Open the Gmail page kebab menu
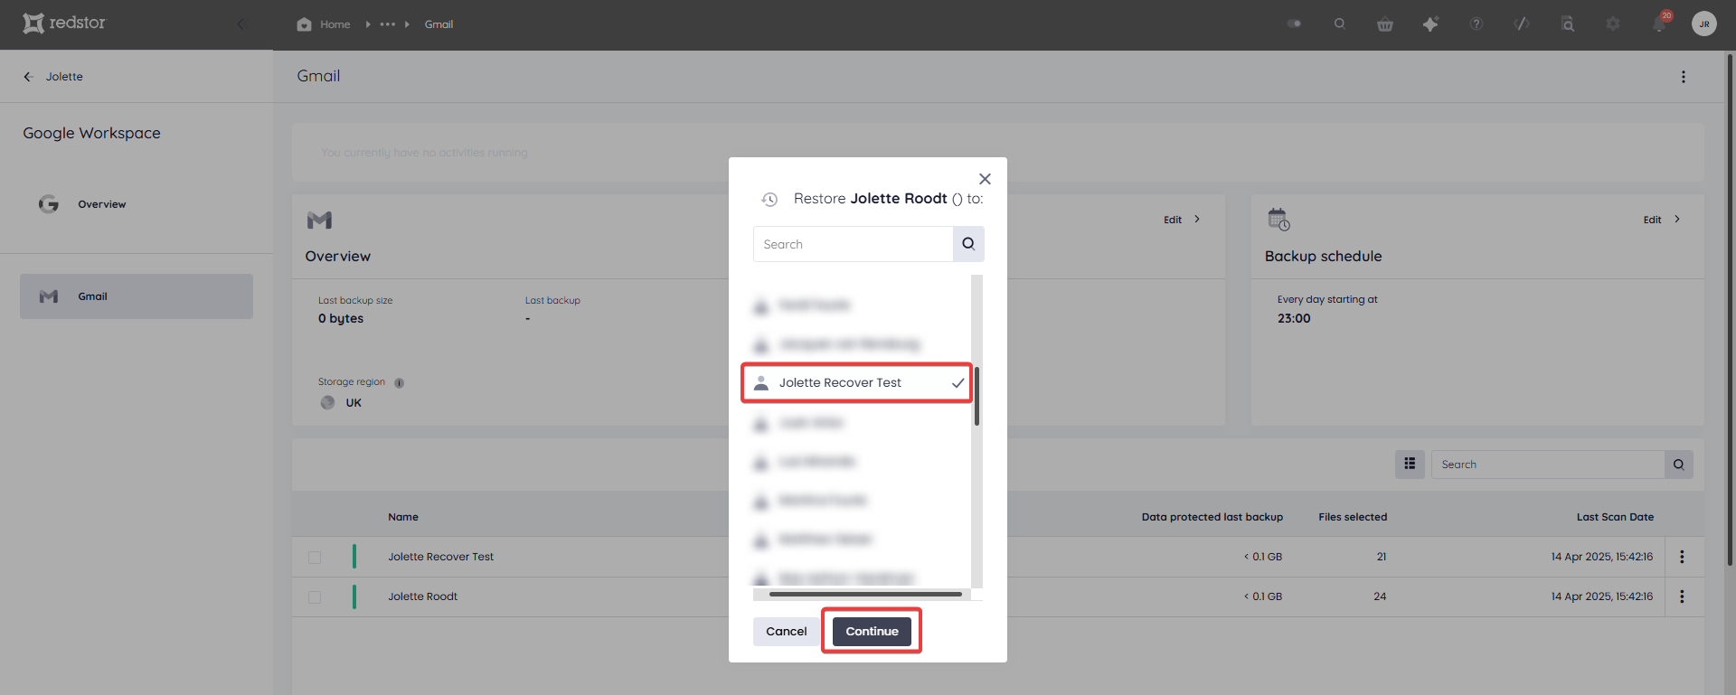Screen dimensions: 1736x695 point(1684,77)
